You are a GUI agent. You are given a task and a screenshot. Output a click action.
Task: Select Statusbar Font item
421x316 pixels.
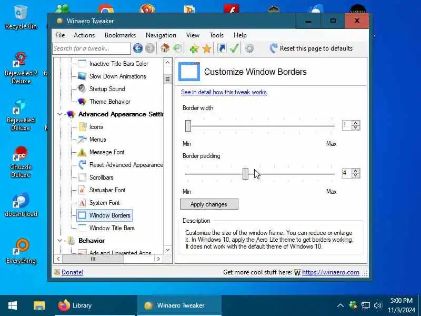pyautogui.click(x=107, y=190)
